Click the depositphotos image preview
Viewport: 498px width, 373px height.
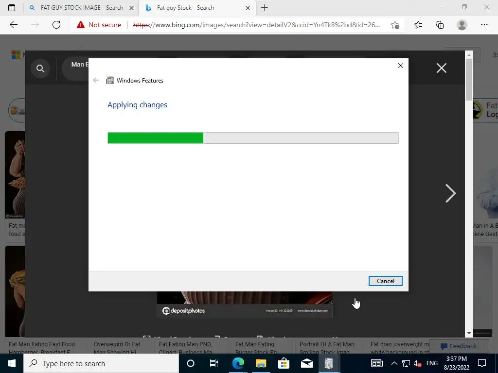(x=245, y=305)
